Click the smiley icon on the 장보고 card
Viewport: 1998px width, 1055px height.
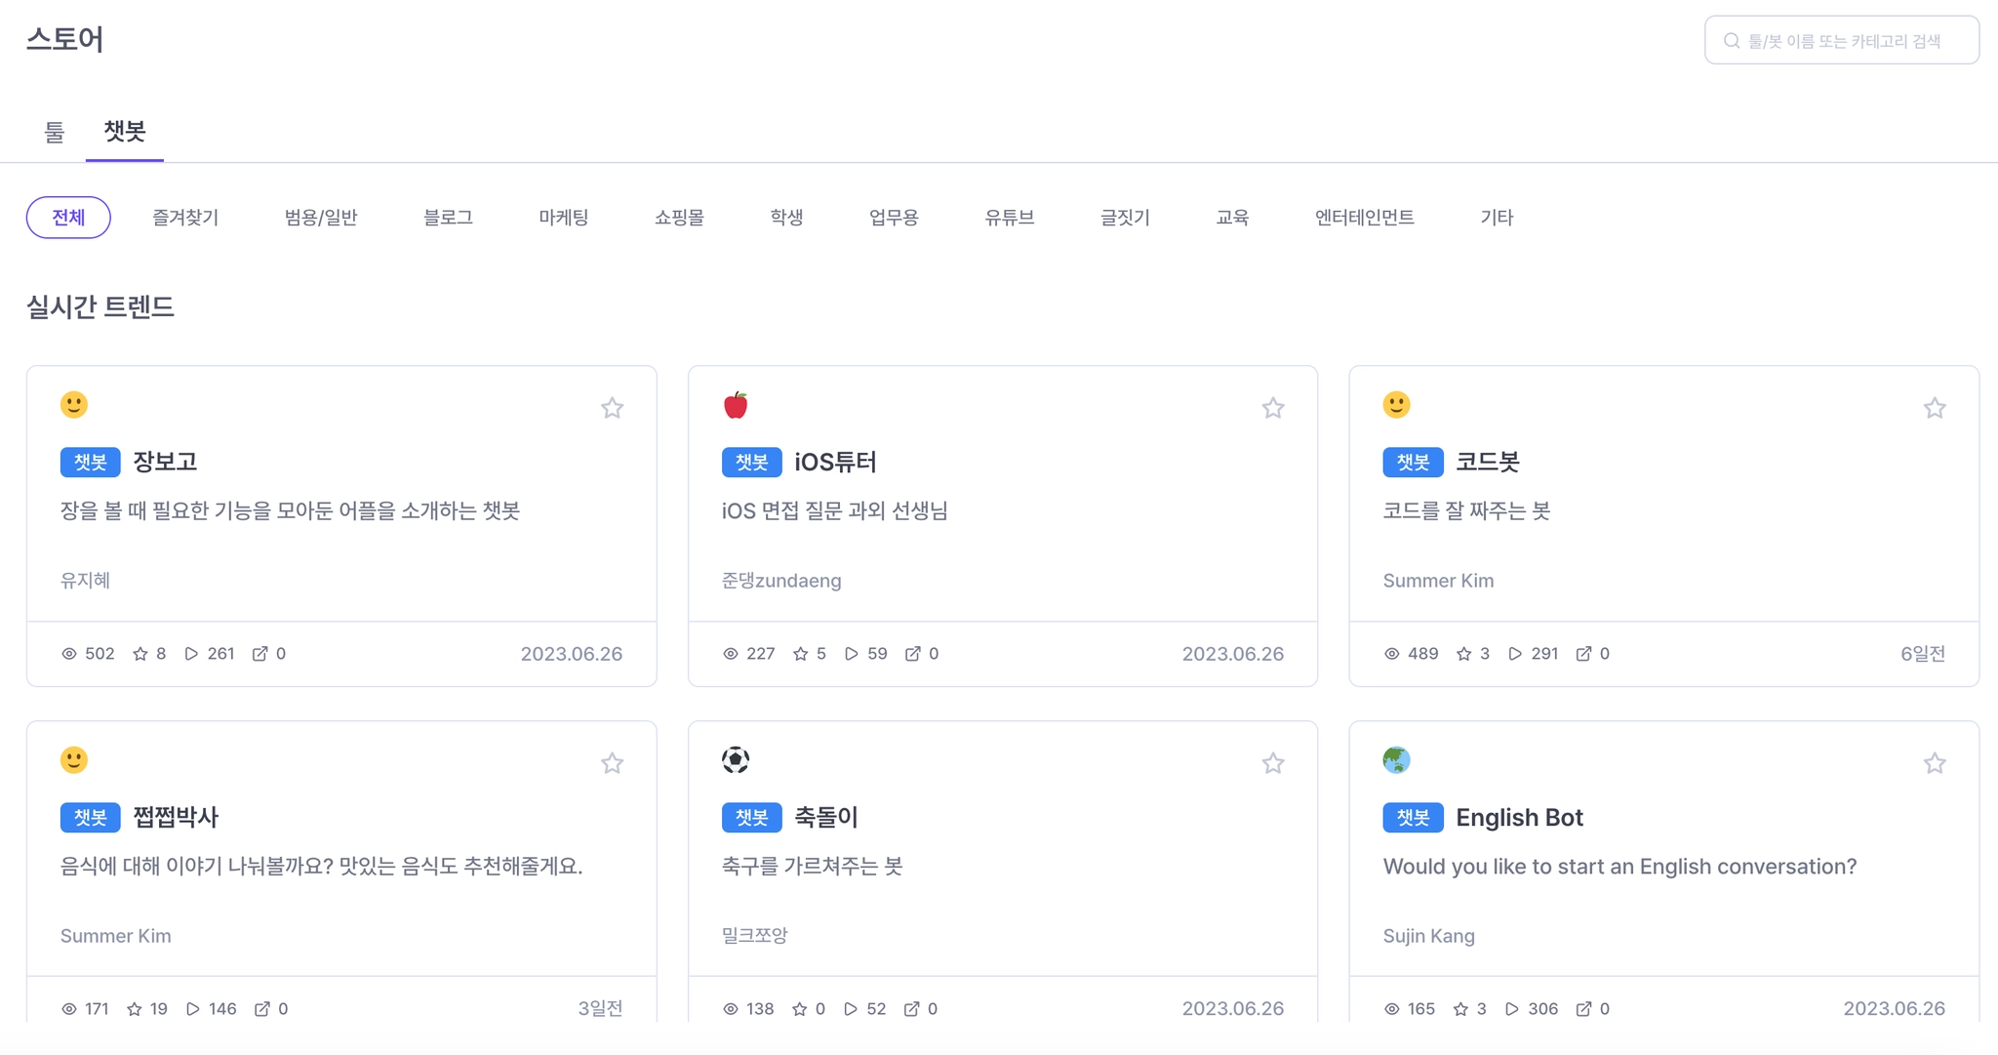[x=74, y=405]
